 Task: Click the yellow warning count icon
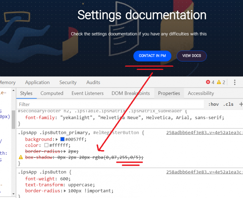click(219, 82)
